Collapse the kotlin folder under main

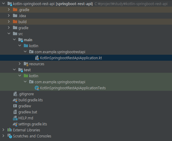(20, 46)
